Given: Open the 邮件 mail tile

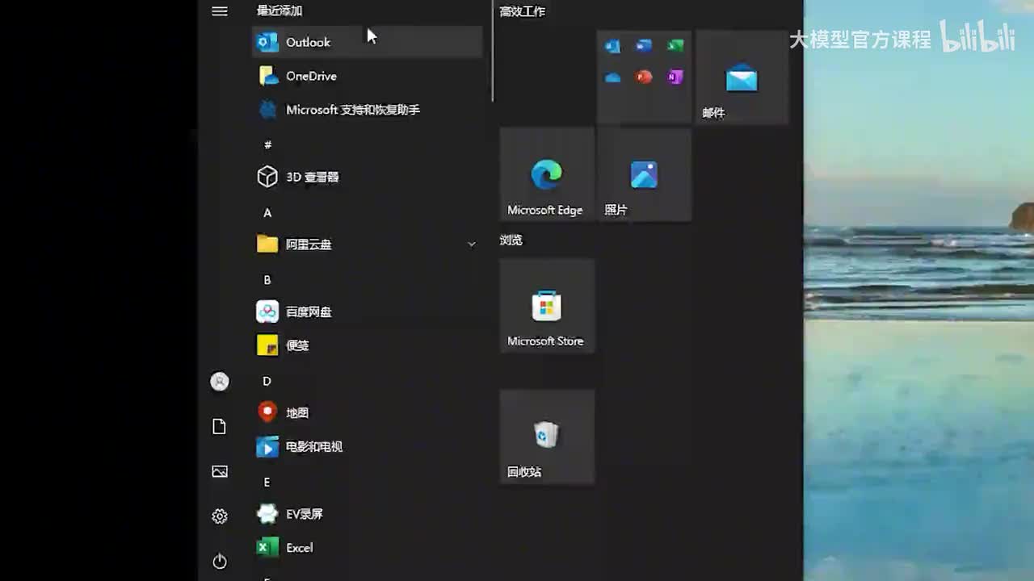Looking at the screenshot, I should coord(742,77).
